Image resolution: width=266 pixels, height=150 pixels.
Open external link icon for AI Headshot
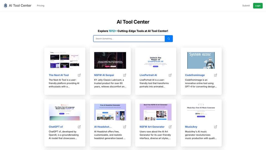pyautogui.click(x=125, y=127)
